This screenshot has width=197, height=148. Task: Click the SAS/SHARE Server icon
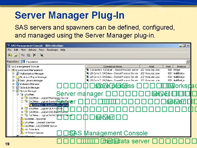[22, 126]
